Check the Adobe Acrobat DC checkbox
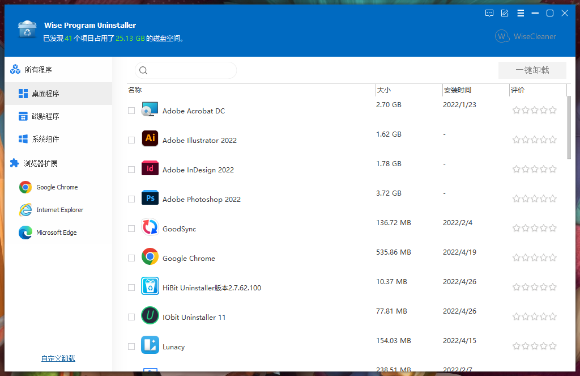Screen dimensions: 580x376 (131, 111)
